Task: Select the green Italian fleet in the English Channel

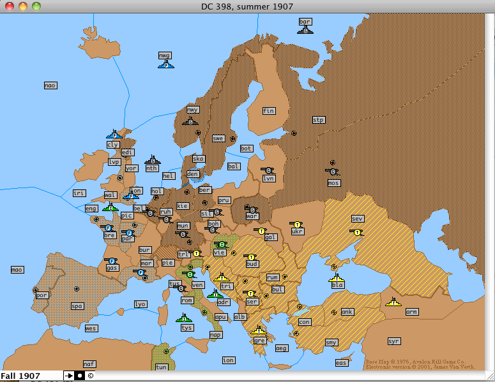Action: coord(110,207)
